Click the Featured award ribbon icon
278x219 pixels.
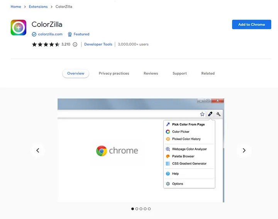70,34
